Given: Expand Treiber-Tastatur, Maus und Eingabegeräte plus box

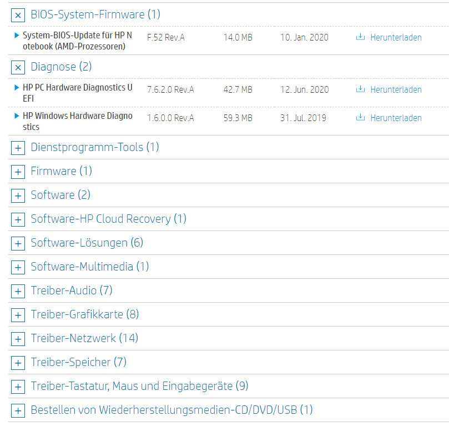Looking at the screenshot, I should 18,387.
